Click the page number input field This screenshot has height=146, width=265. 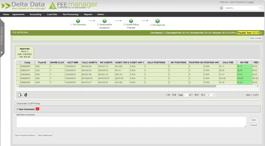point(186,95)
